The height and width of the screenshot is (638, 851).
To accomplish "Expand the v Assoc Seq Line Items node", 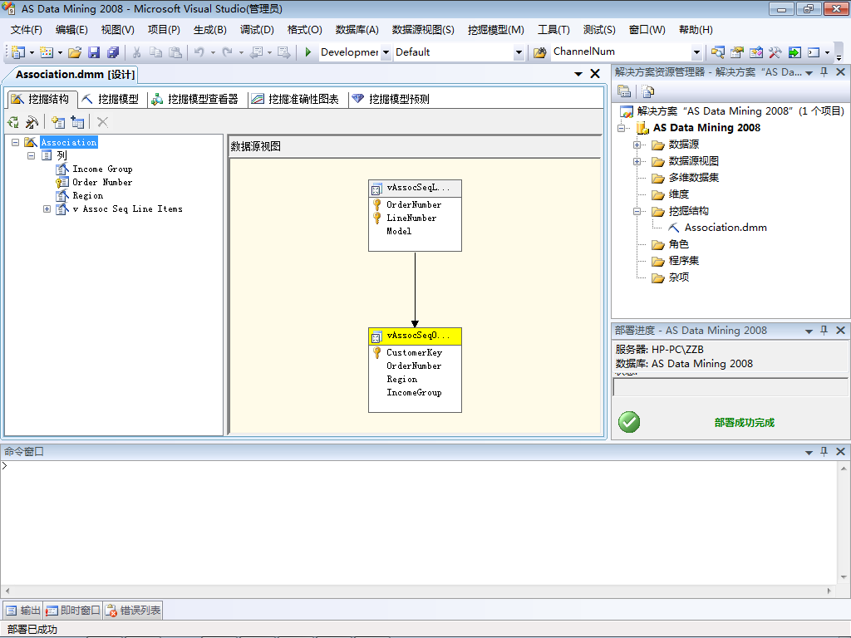I will click(x=47, y=209).
